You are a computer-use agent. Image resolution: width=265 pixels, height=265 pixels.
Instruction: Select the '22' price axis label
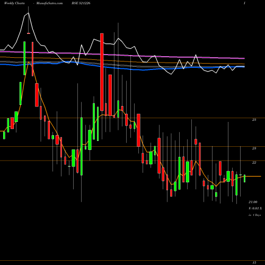pos(254,163)
